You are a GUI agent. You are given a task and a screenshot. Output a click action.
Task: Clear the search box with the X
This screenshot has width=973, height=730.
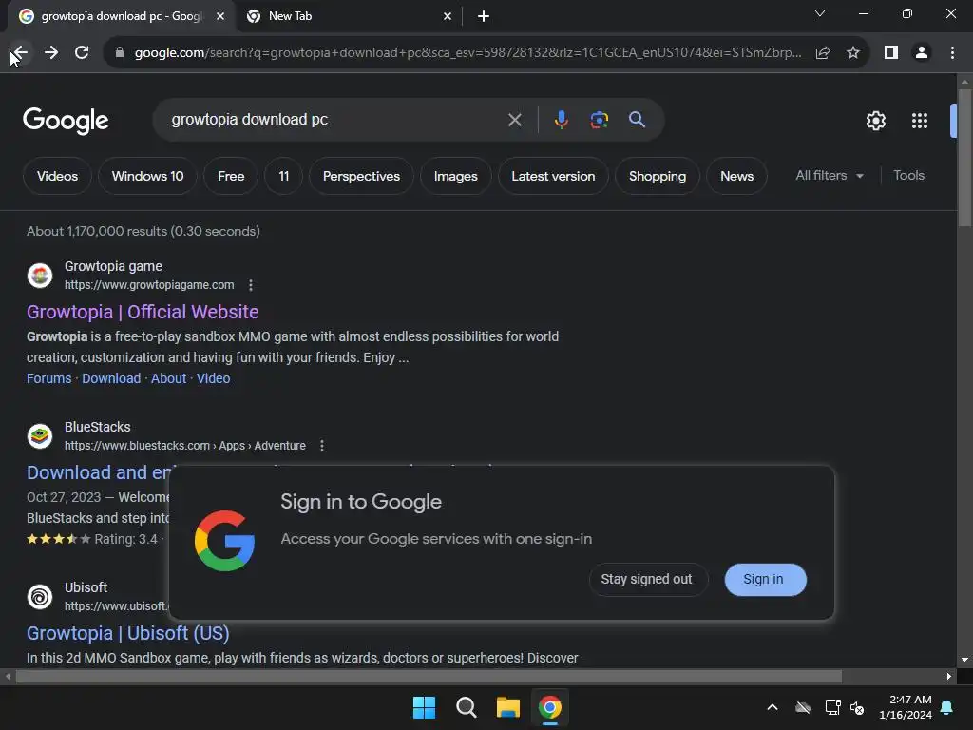pyautogui.click(x=514, y=120)
